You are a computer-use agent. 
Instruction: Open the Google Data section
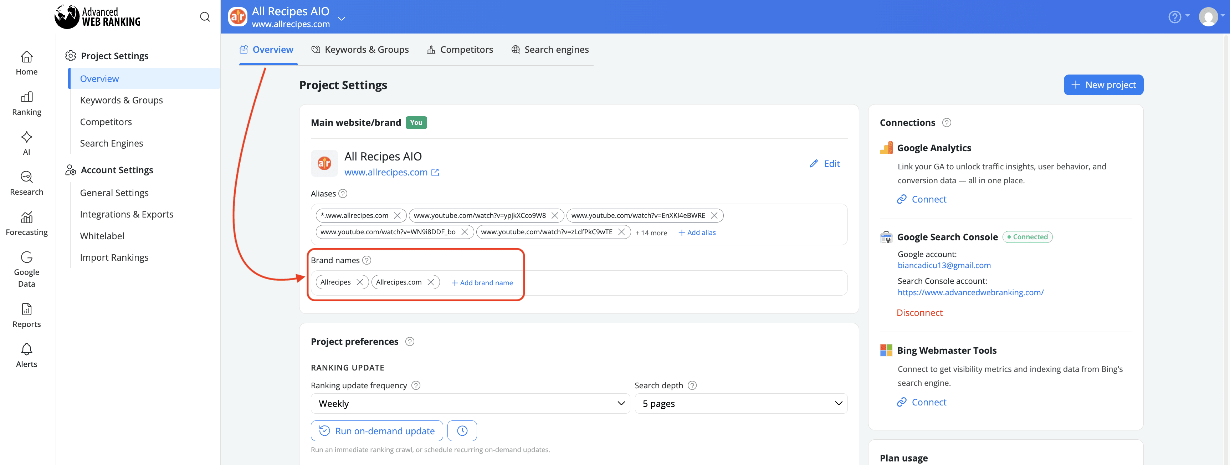pyautogui.click(x=27, y=270)
